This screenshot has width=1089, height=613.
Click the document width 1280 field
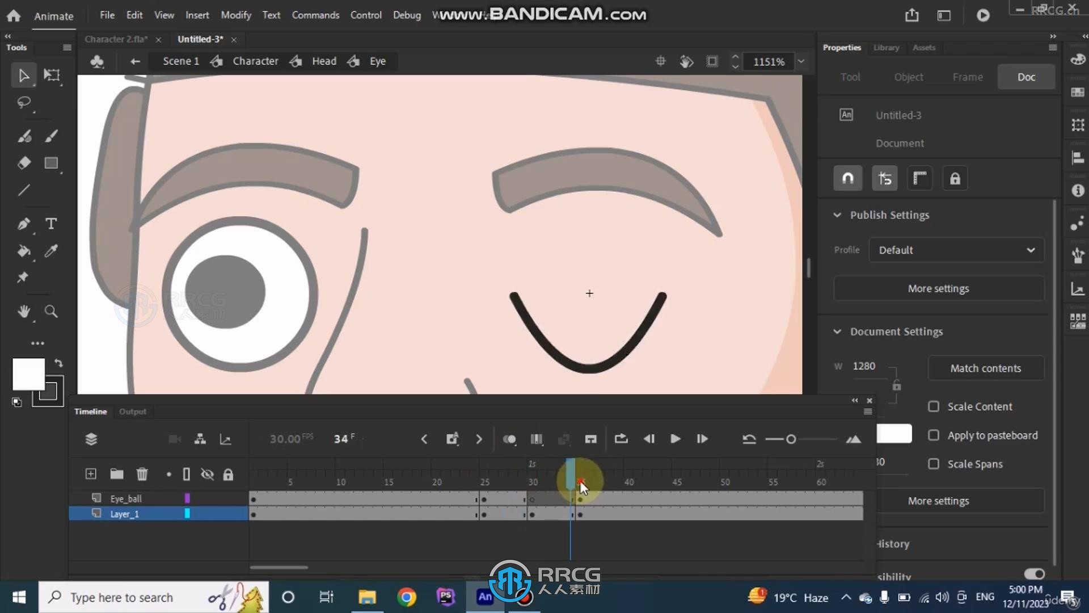864,366
